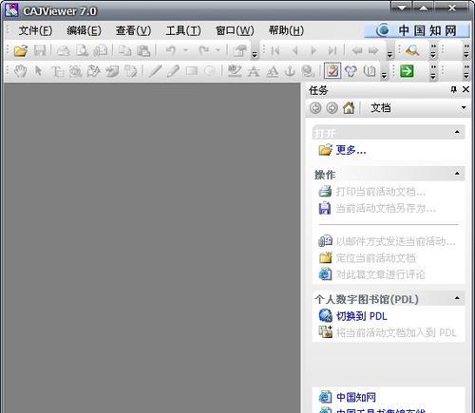Click the Print icon in top toolbar
Screen dimensions: 475x413
coord(64,50)
